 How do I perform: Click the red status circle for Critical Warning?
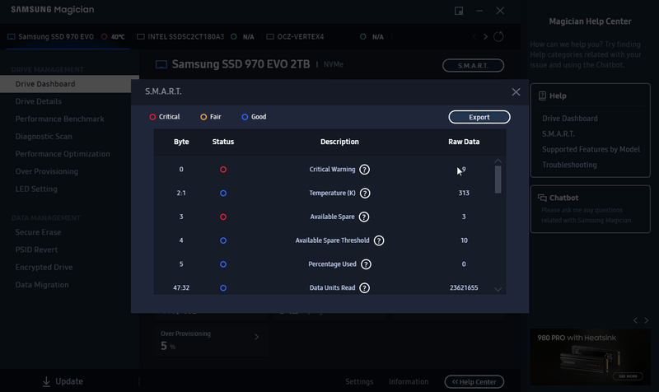[x=223, y=170]
